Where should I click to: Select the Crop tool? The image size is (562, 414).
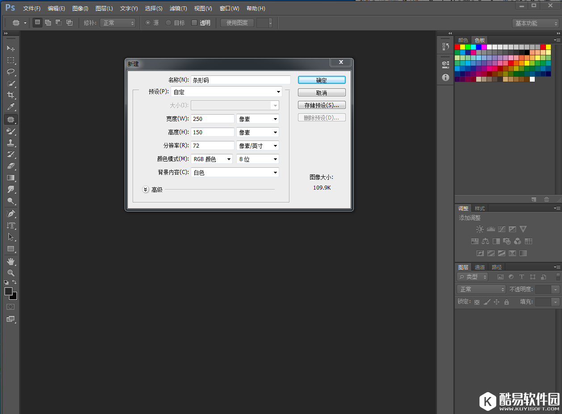[11, 95]
